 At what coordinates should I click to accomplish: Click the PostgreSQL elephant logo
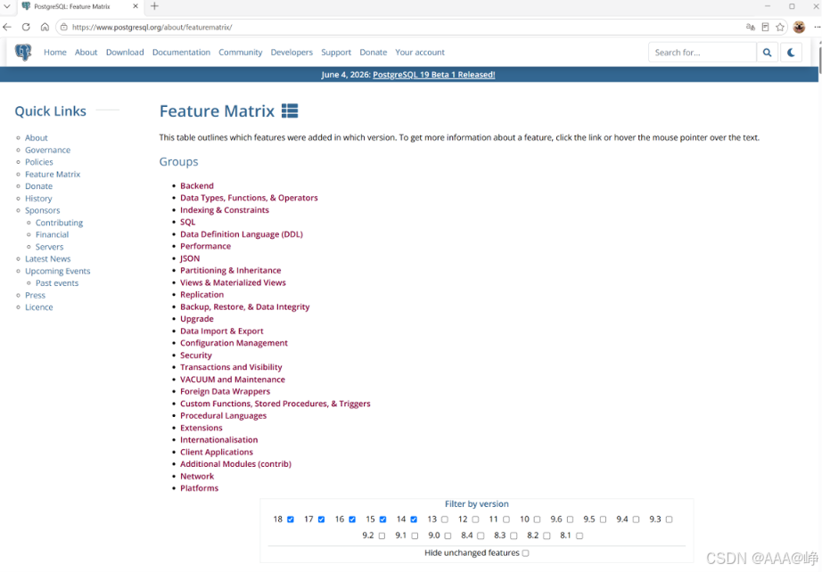[23, 53]
